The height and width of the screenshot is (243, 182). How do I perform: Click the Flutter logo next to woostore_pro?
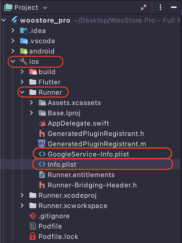(15, 20)
